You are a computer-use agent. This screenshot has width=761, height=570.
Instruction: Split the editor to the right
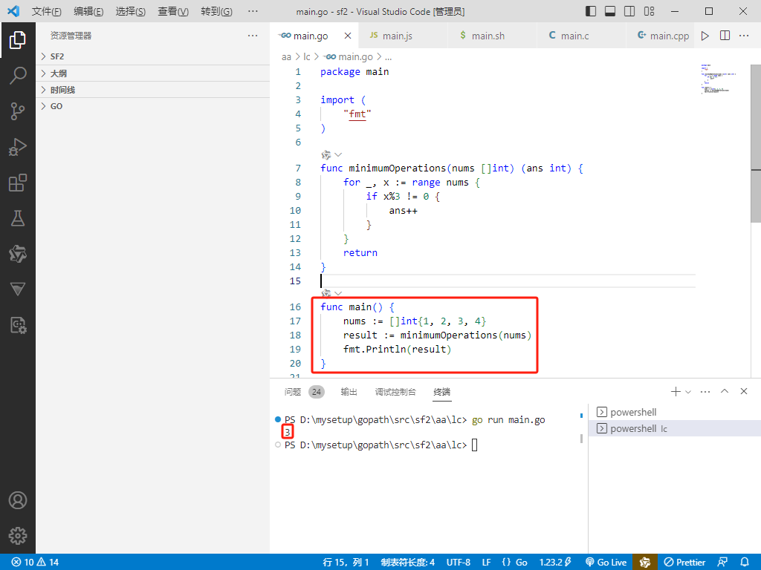[725, 36]
